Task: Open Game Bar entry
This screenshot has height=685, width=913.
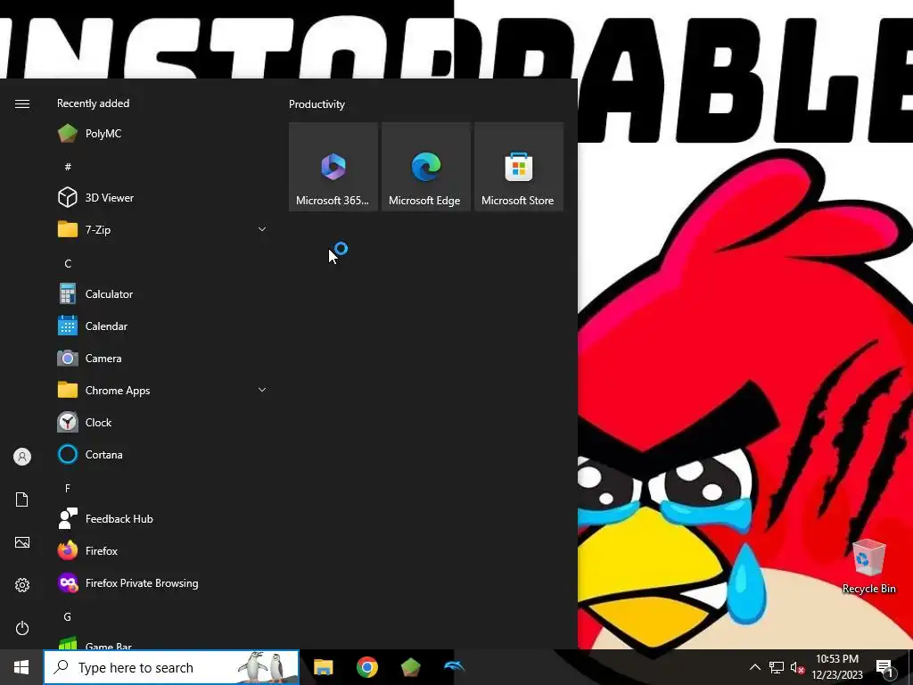Action: point(163,643)
